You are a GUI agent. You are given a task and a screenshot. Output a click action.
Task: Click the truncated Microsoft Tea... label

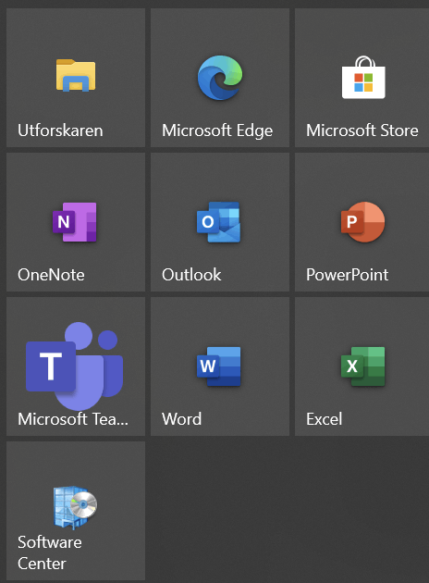coord(73,419)
